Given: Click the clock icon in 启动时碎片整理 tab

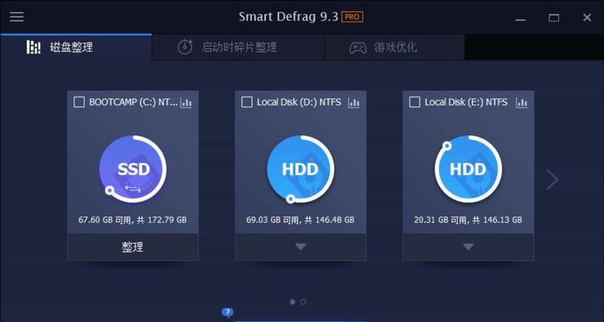Looking at the screenshot, I should [185, 47].
